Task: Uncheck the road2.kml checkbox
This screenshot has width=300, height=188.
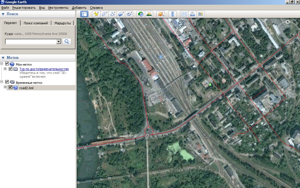Action: tap(11, 87)
